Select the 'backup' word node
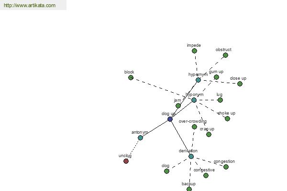 pos(189,189)
